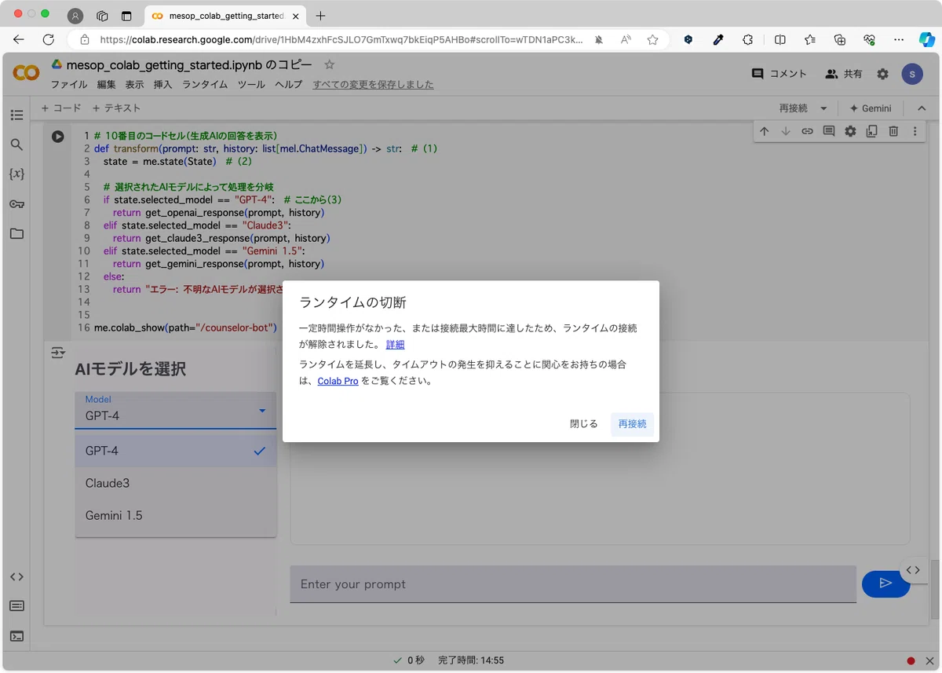942x673 pixels.
Task: Select Gemini 1.5 from model list
Action: coord(176,516)
